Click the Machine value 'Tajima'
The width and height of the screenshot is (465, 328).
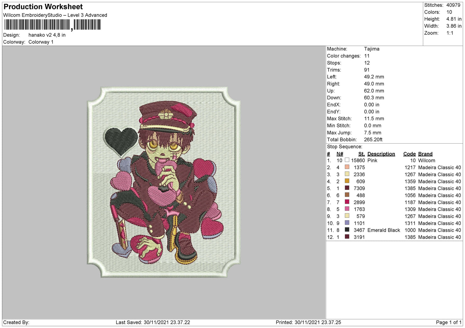[372, 49]
